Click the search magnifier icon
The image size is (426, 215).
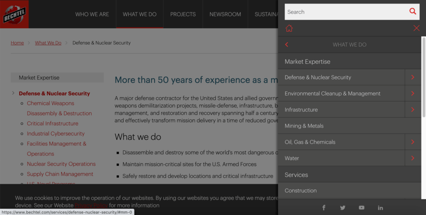[413, 11]
